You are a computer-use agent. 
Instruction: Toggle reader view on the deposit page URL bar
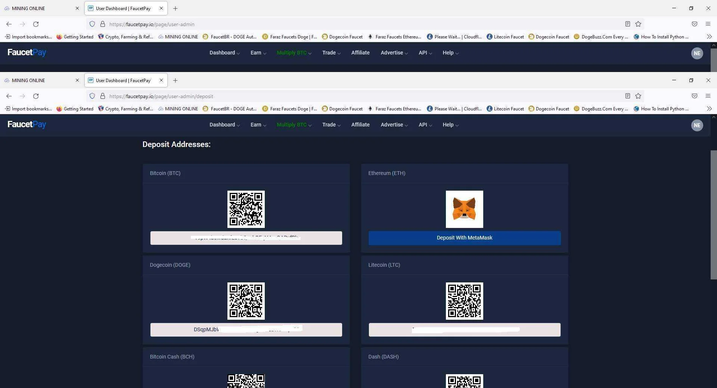click(x=628, y=96)
